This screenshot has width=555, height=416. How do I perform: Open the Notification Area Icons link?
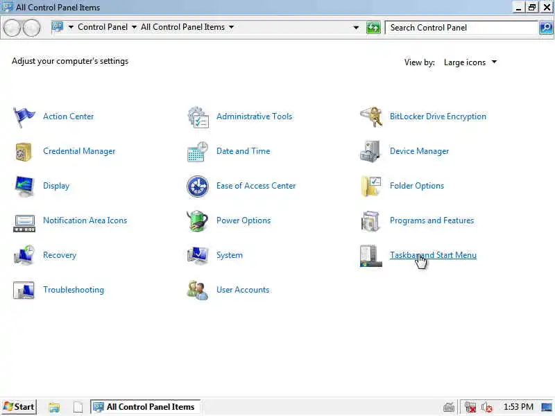(85, 220)
